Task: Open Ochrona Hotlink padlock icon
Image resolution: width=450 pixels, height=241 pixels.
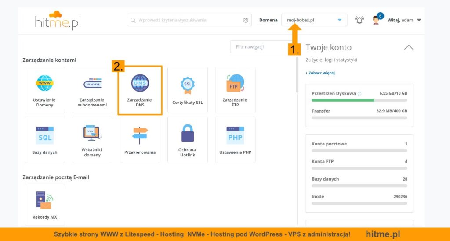Action: coord(188,133)
